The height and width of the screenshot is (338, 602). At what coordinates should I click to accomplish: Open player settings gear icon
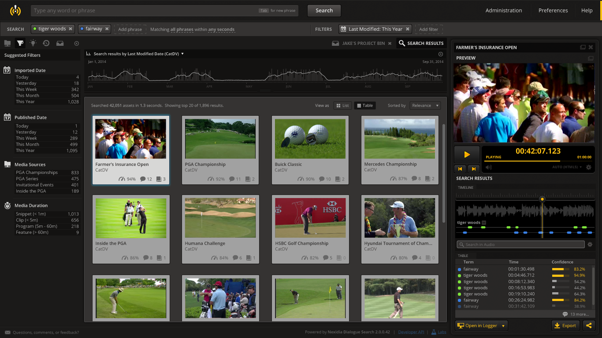click(588, 167)
